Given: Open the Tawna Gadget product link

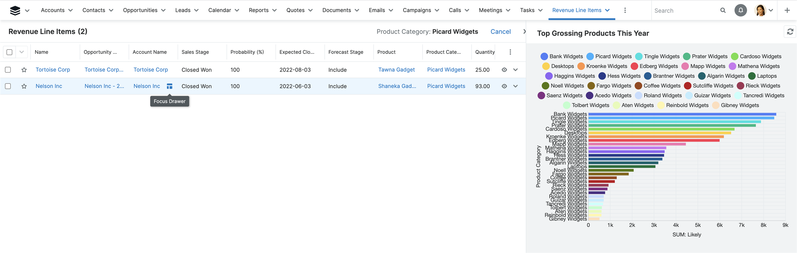Looking at the screenshot, I should 396,70.
